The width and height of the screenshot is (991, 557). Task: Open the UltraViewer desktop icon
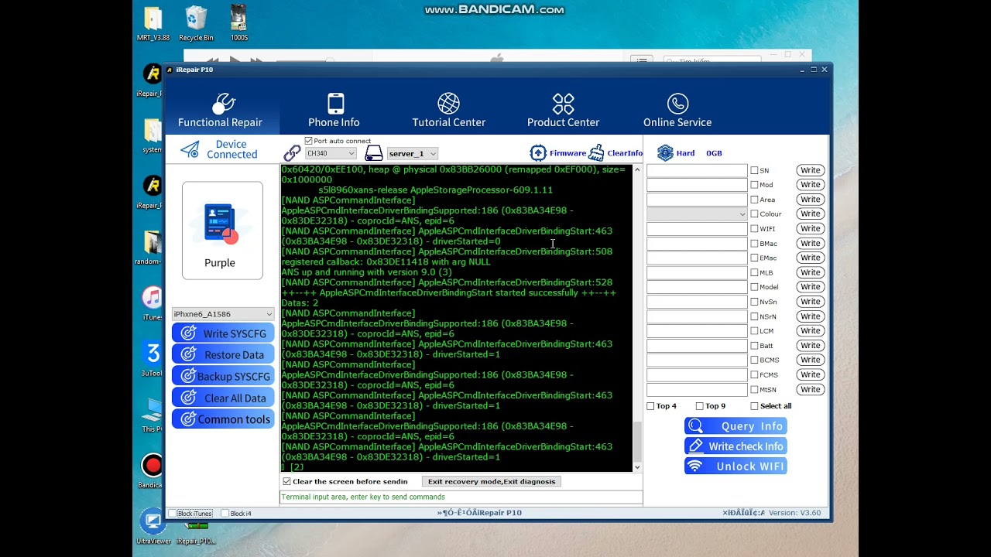click(x=153, y=527)
